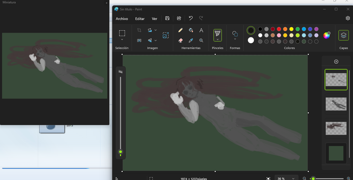
Task: Select the Eraser tool
Action: point(181,40)
